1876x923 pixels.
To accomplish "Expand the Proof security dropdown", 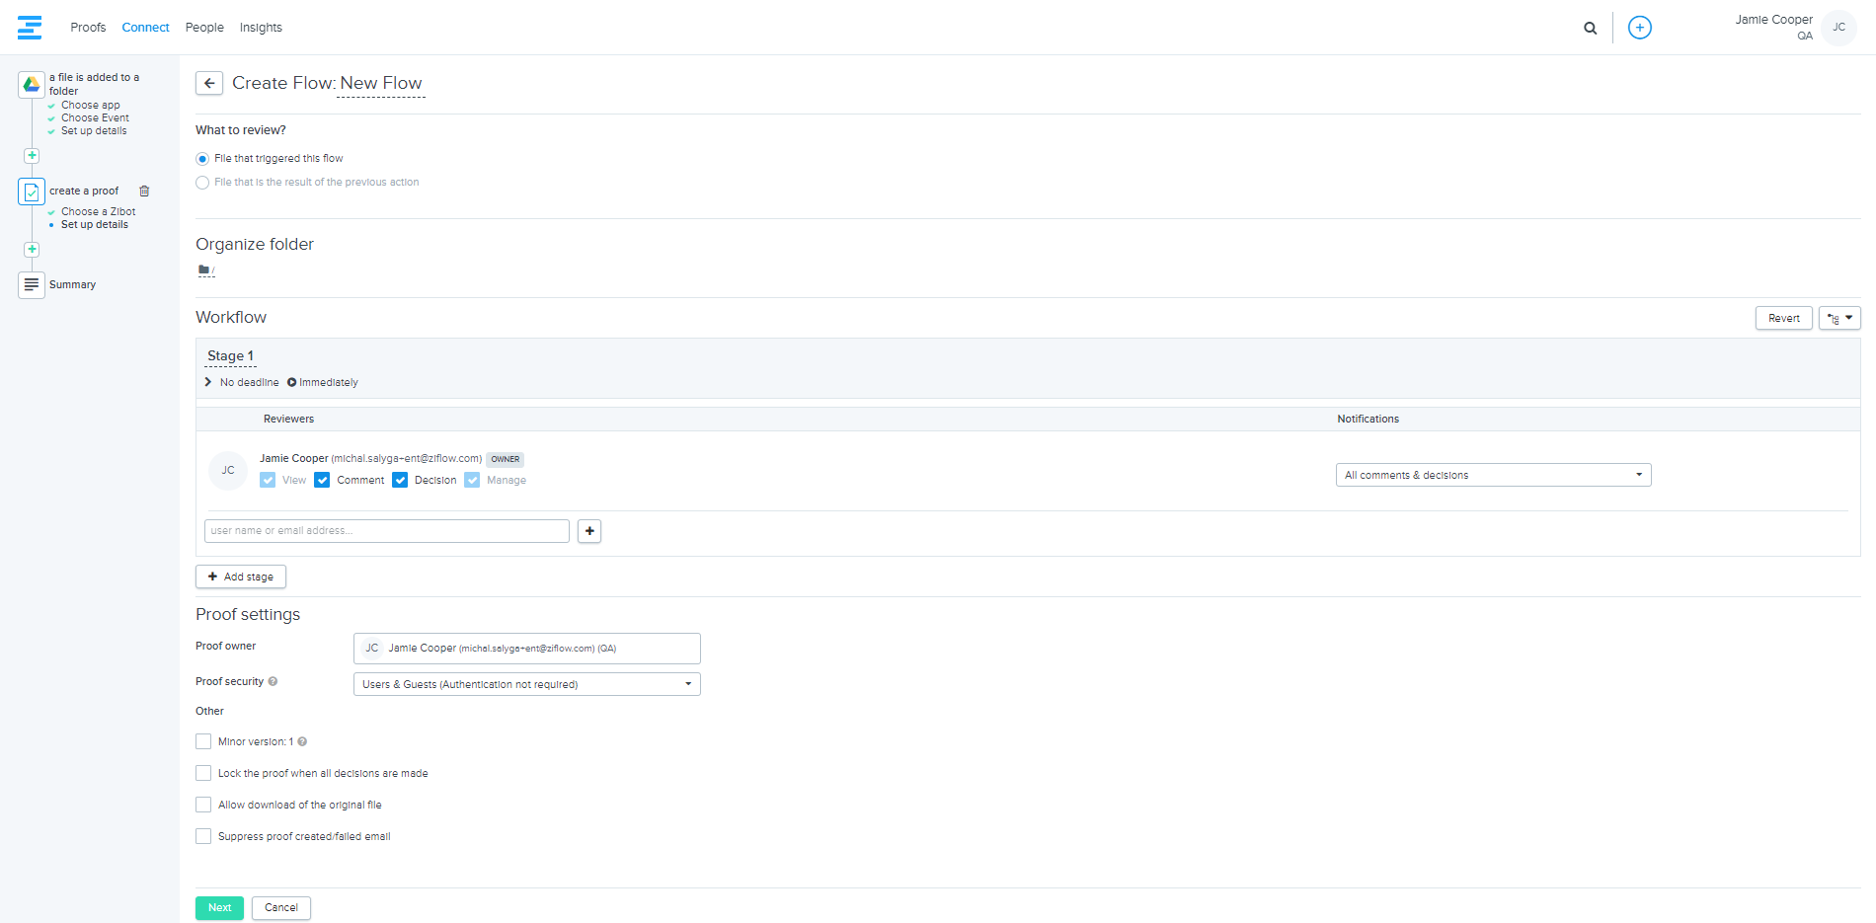I will pyautogui.click(x=526, y=684).
